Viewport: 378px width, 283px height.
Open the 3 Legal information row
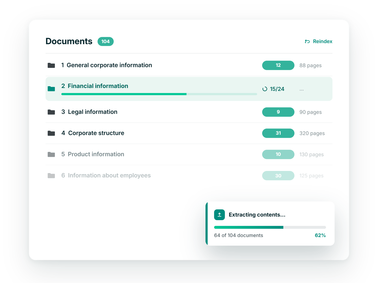coord(189,112)
